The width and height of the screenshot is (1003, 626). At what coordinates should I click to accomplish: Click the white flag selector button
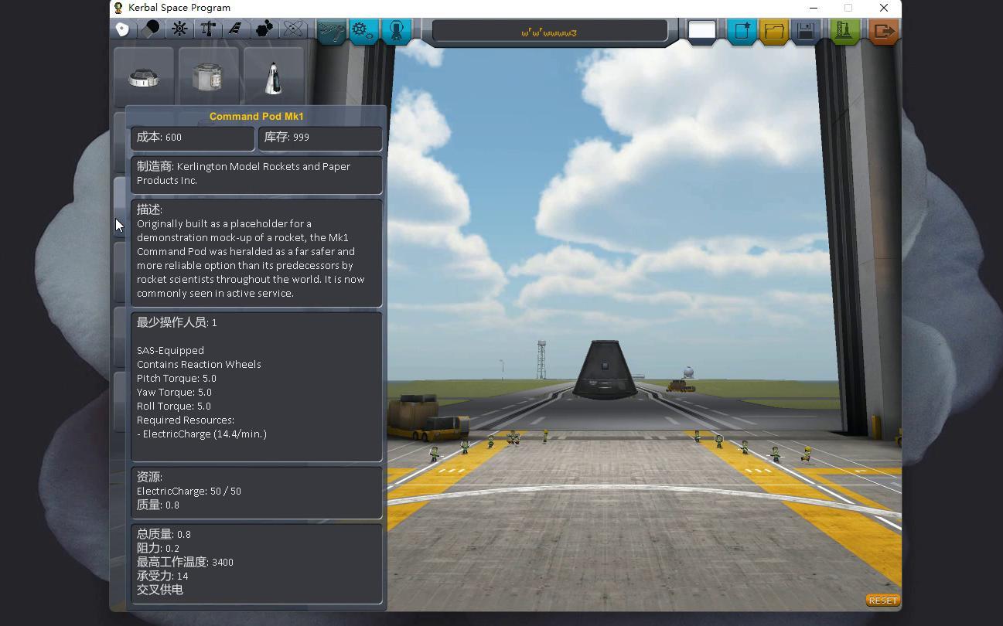(x=701, y=31)
